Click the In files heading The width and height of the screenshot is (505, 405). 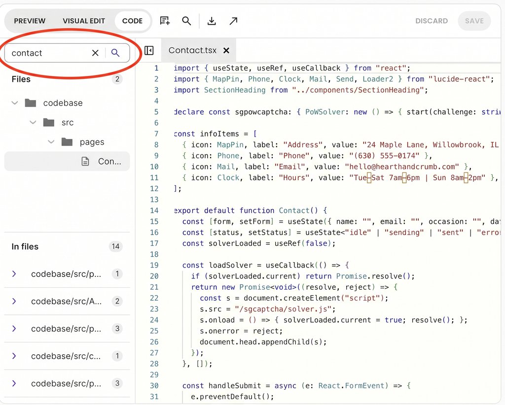point(25,247)
